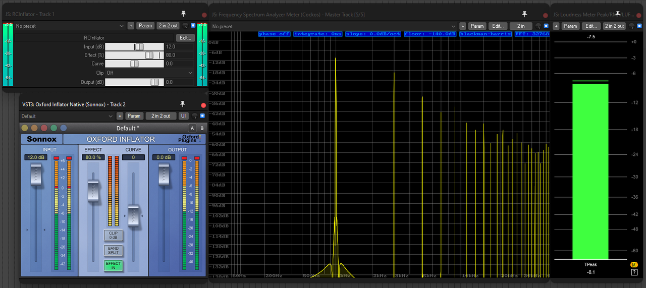Click Edit... button in RCInflator
This screenshot has height=288, width=646.
click(x=185, y=38)
